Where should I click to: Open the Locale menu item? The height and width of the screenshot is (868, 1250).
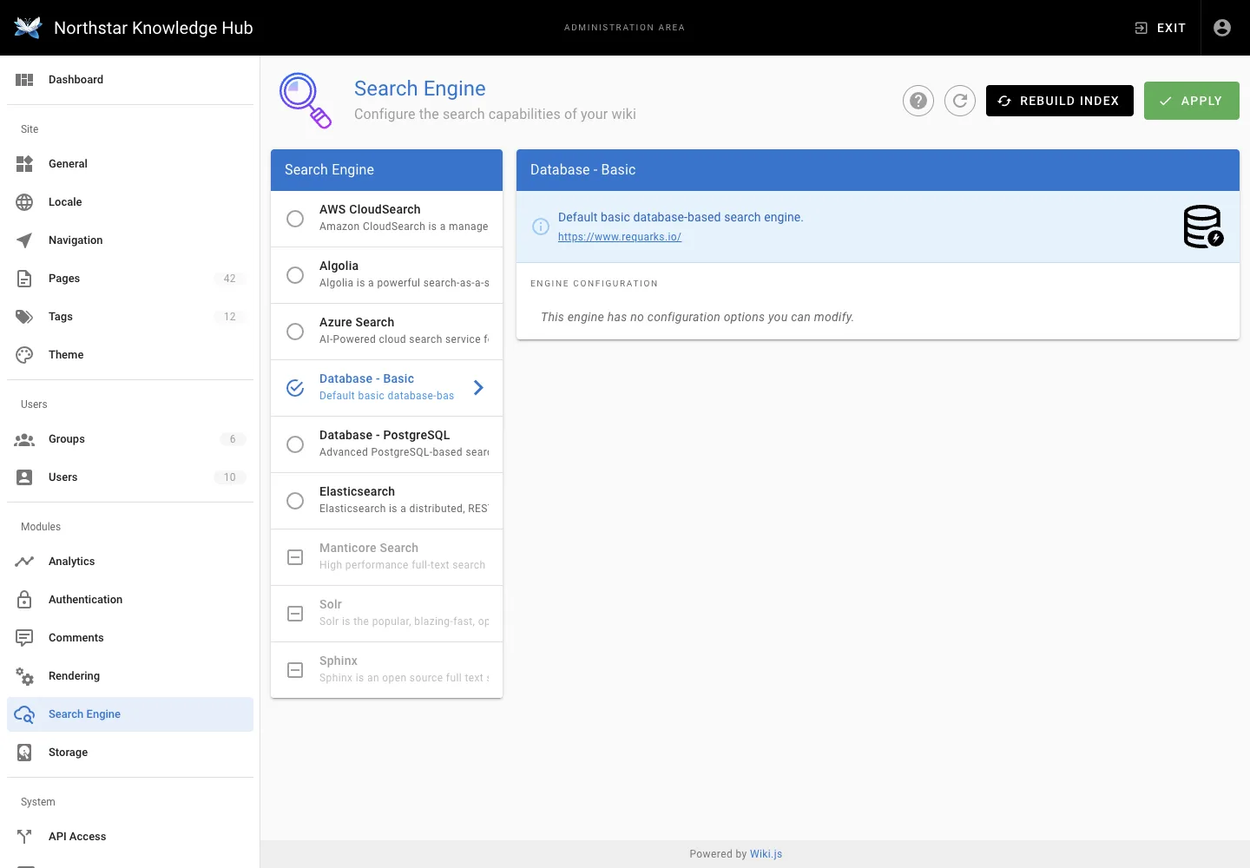click(x=130, y=202)
